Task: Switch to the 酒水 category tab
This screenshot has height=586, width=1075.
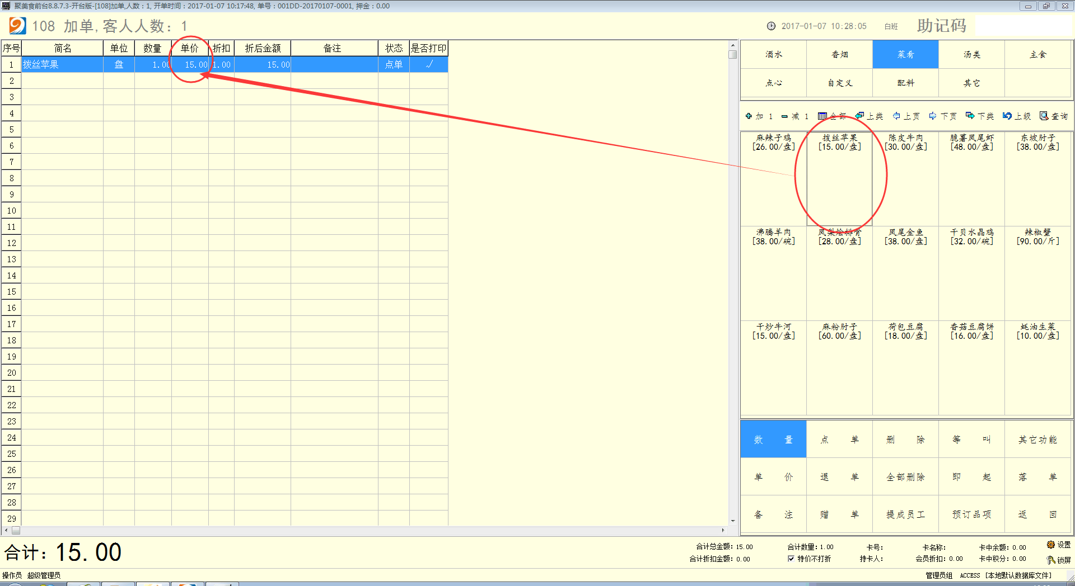Action: click(773, 54)
